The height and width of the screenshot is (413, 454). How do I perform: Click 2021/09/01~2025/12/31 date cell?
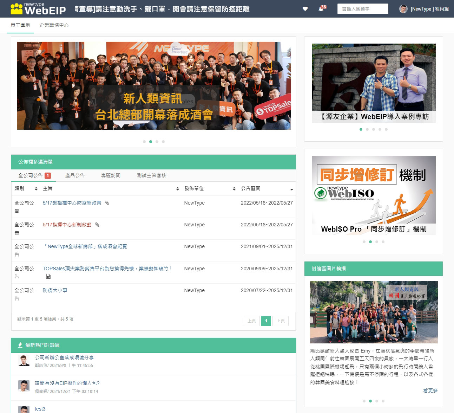point(267,246)
